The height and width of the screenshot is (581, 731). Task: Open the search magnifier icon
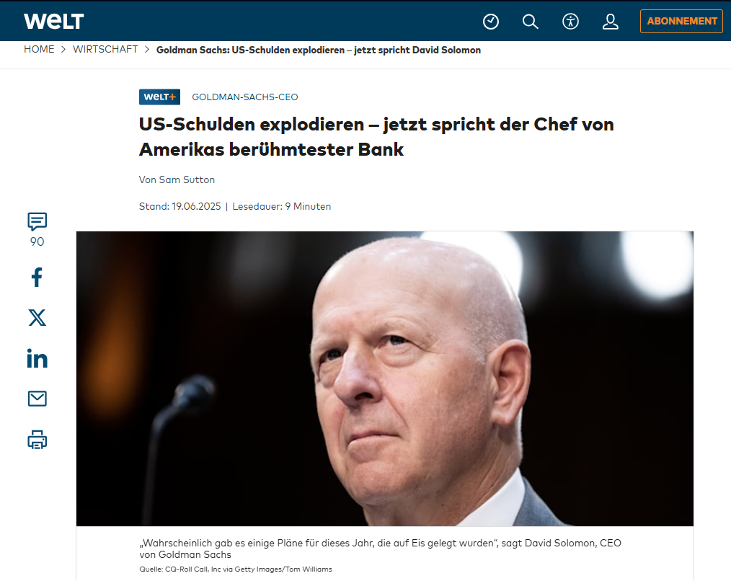pos(530,22)
